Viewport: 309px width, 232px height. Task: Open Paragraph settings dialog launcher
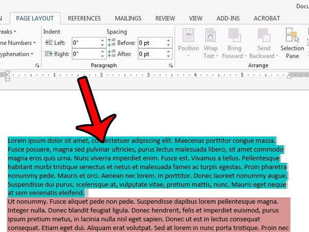pos(170,66)
